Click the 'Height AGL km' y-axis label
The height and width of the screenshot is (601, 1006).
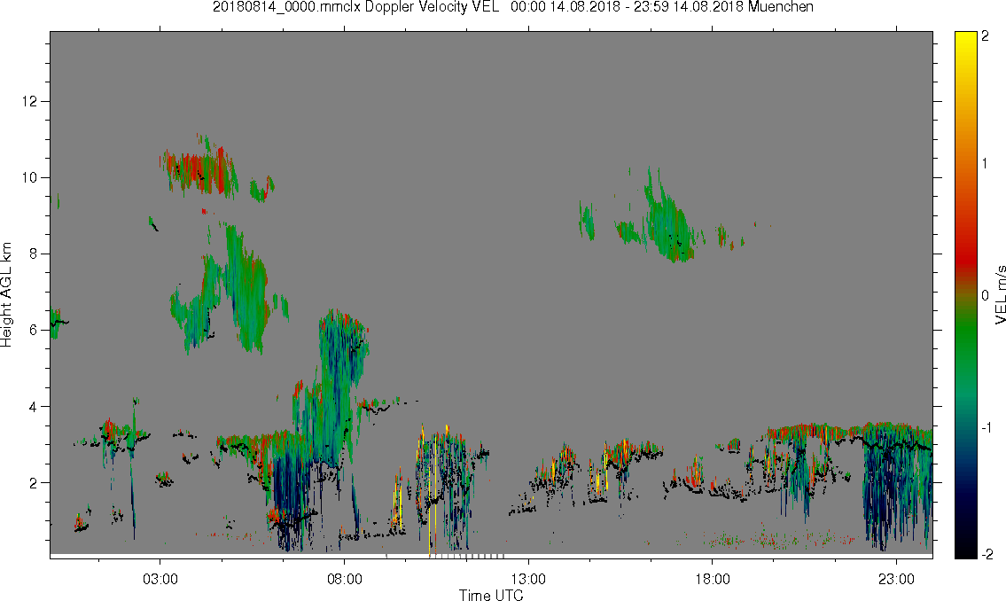(6, 295)
